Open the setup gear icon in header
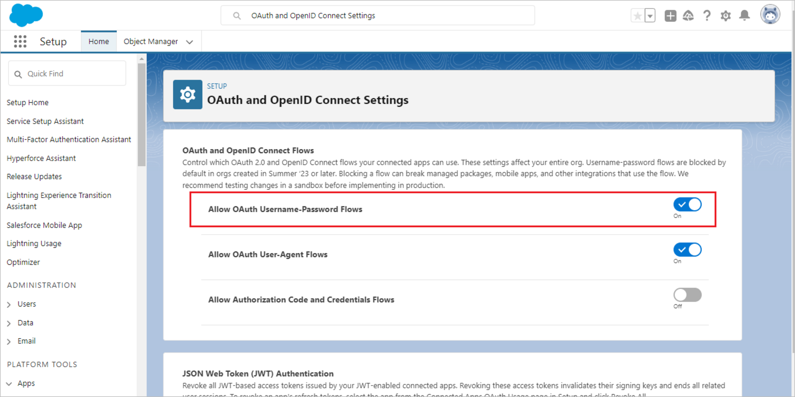The height and width of the screenshot is (397, 795). 725,16
